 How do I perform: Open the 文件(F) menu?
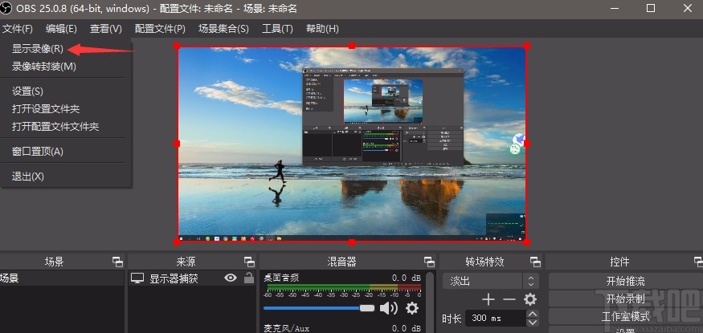(x=18, y=29)
